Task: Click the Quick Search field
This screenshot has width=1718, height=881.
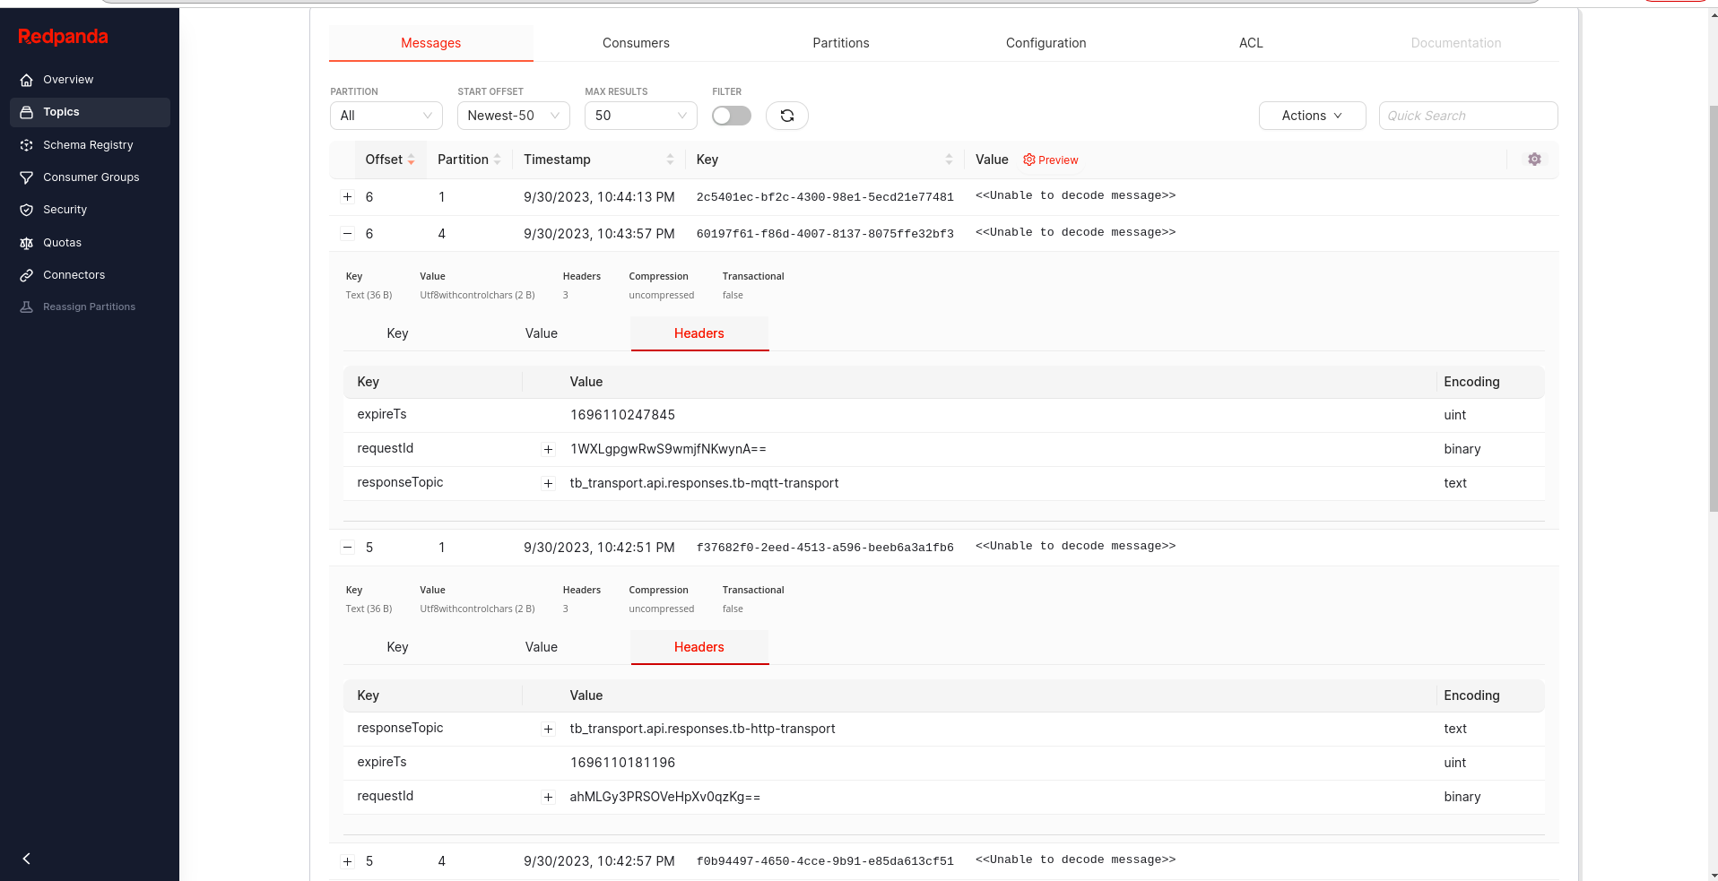Action: point(1468,116)
